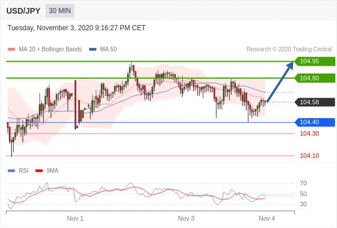Viewport: 337px width, 228px height.
Task: Click the 104.10 red support label
Action: point(309,156)
